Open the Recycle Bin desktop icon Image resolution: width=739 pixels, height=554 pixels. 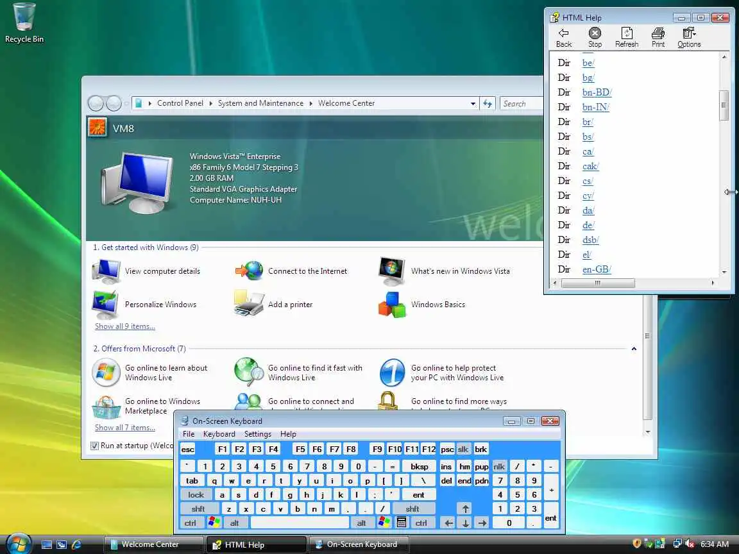coord(24,23)
